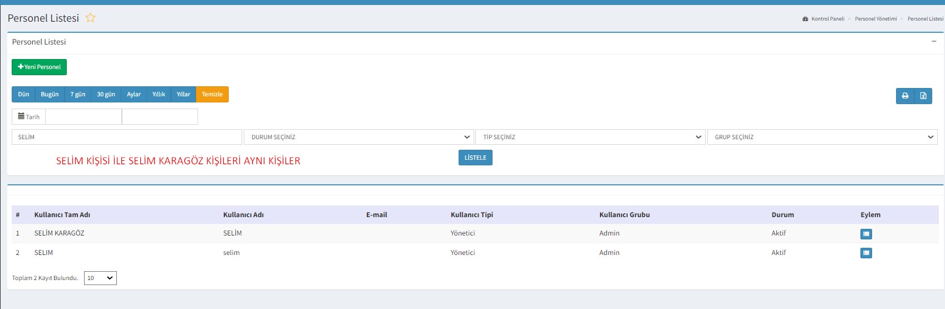Click the Tarih calendar icon

tap(21, 116)
